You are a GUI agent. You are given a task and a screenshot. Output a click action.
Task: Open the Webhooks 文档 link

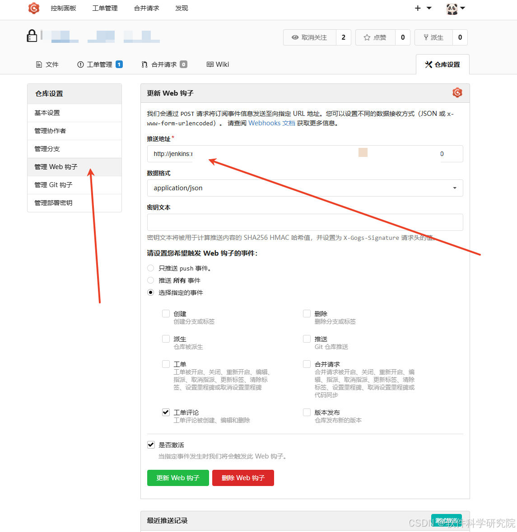(271, 123)
